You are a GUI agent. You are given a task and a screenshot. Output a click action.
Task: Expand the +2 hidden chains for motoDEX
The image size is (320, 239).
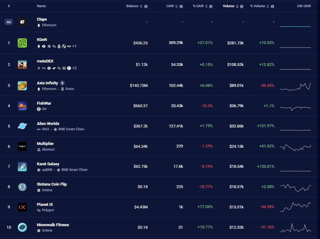point(75,68)
